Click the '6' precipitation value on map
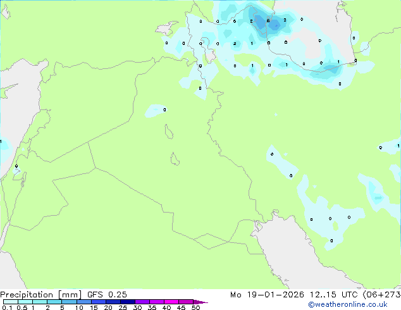Viewport: 401px width, 310px height. point(268,20)
